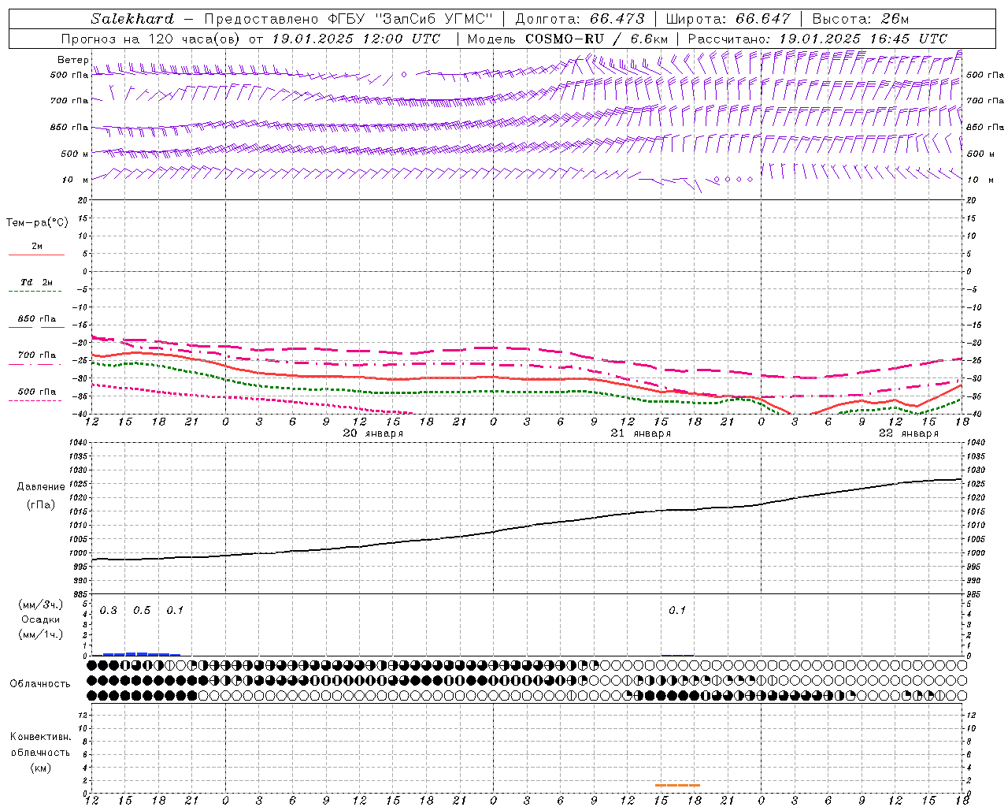Click the '22 января' date label
The image size is (1008, 807).
[x=909, y=433]
